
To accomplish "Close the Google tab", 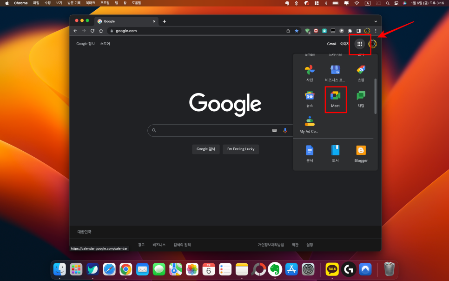I will (x=154, y=21).
